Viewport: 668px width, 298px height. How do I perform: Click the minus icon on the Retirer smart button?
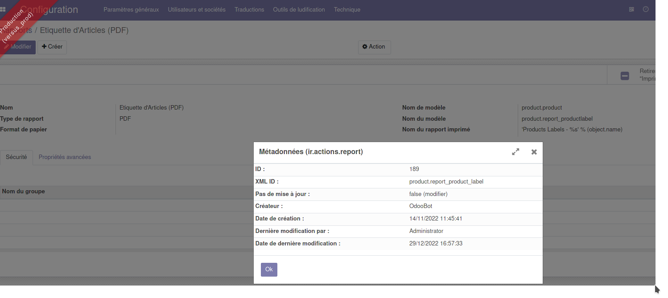(x=625, y=76)
